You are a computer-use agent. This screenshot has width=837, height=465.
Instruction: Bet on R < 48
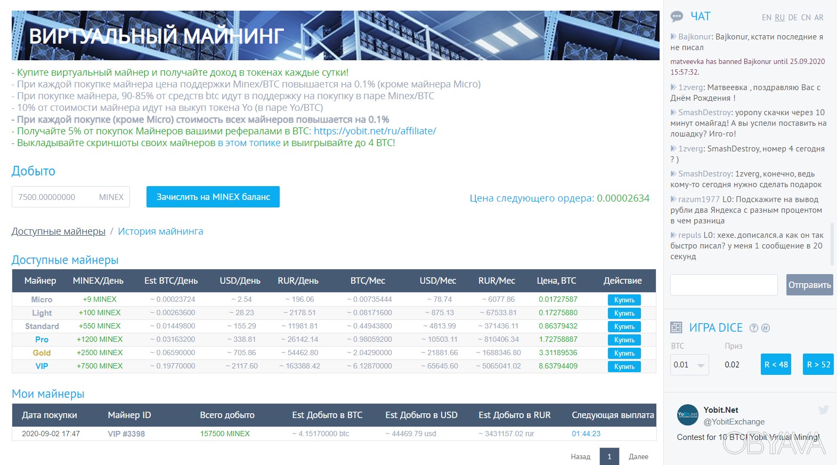click(776, 365)
